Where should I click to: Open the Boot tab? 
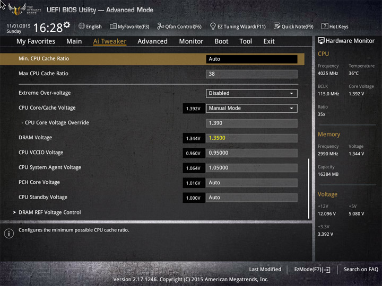[x=221, y=41]
